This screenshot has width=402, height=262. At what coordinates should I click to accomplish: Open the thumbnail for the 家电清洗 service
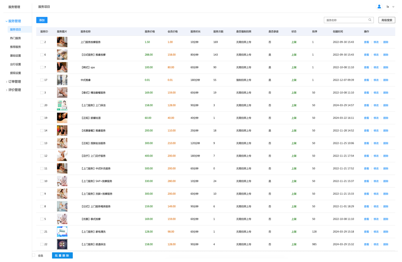click(62, 232)
